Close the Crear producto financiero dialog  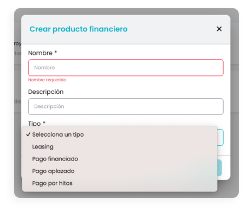pos(219,29)
